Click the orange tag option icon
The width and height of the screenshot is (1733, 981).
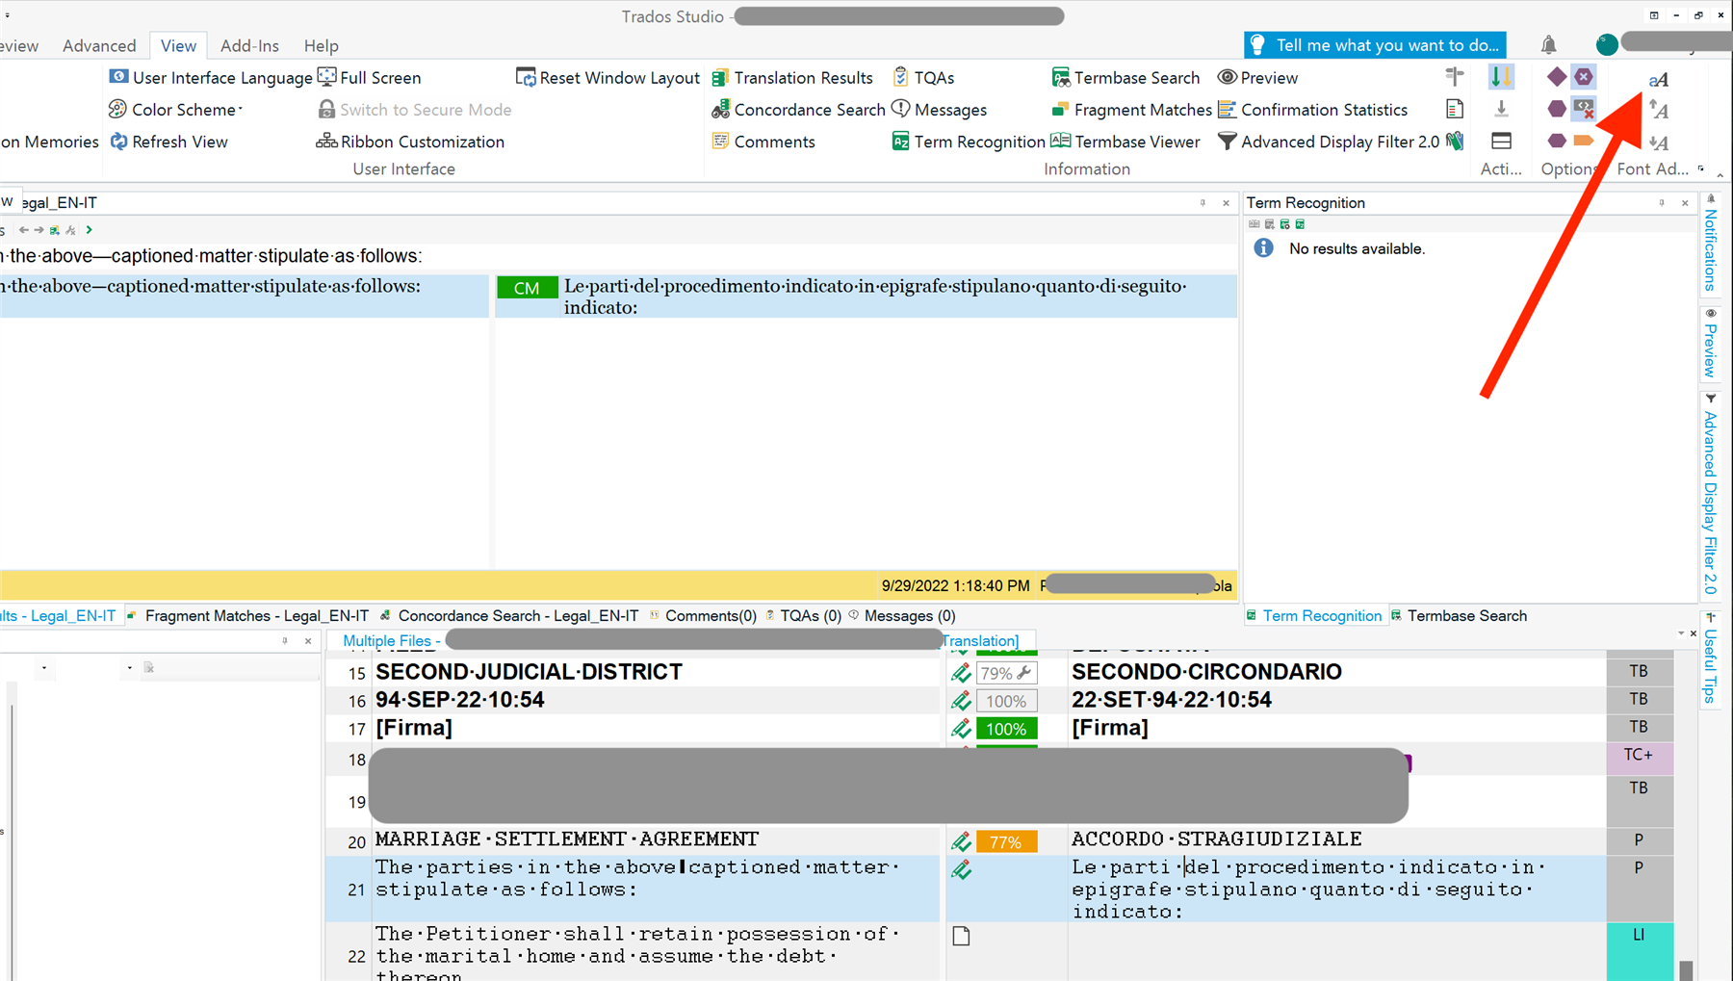tap(1584, 141)
